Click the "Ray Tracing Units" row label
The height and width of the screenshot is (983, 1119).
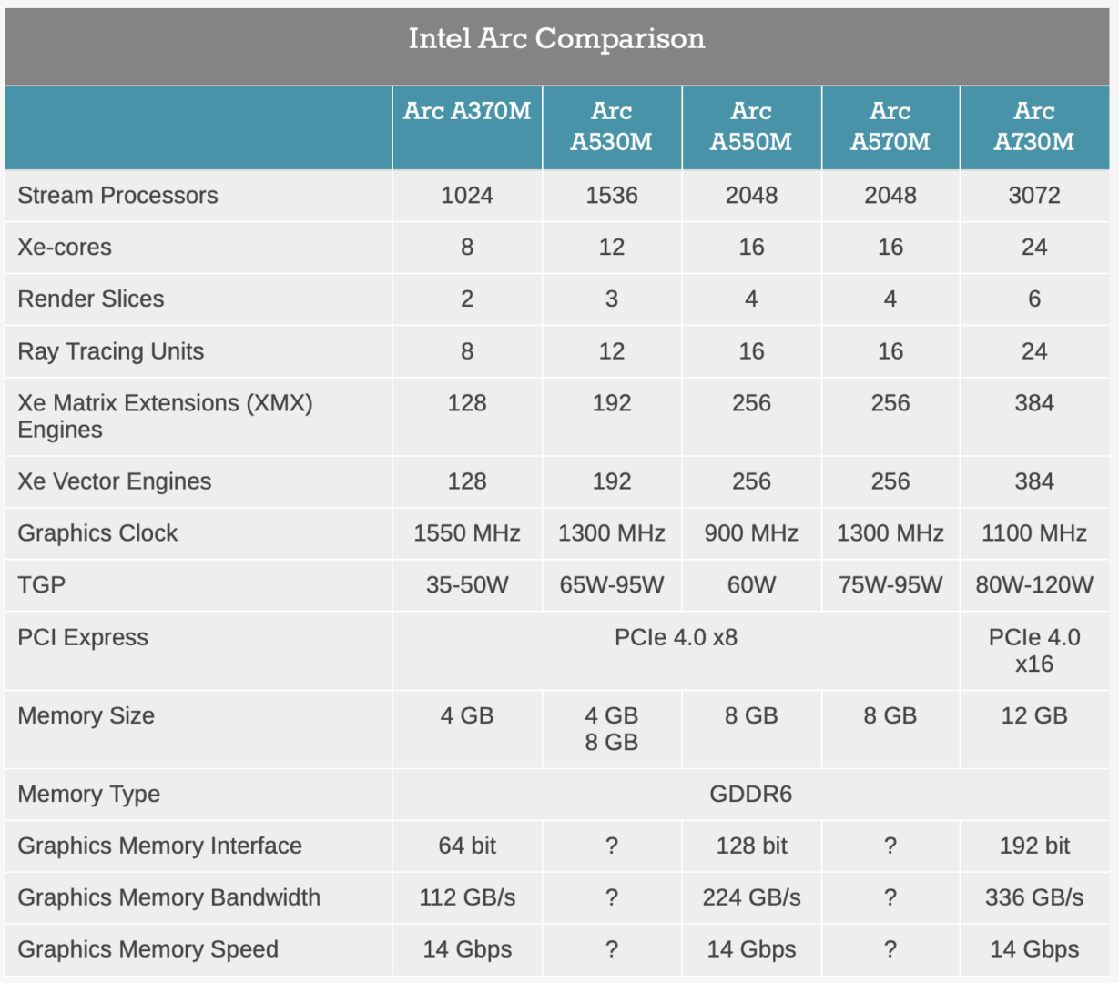pyautogui.click(x=110, y=351)
